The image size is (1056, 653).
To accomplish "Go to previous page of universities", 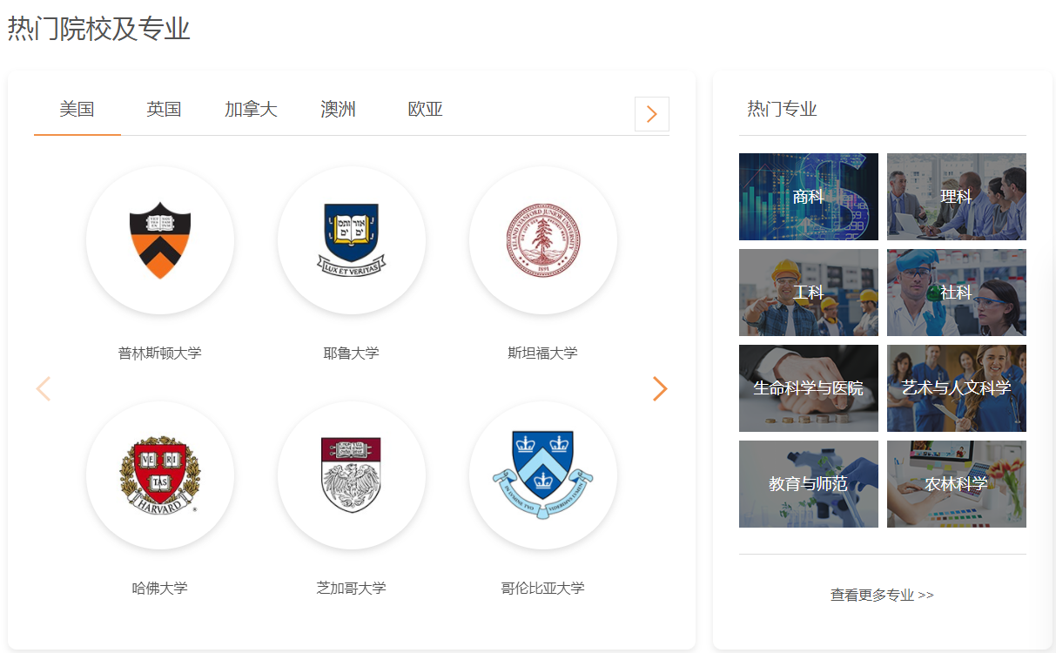I will click(44, 388).
